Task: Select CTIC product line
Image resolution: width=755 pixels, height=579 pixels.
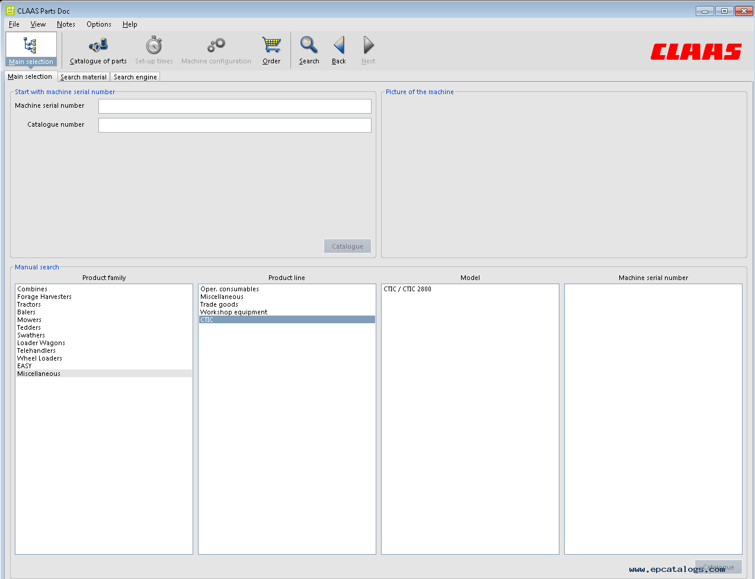Action: click(x=287, y=320)
